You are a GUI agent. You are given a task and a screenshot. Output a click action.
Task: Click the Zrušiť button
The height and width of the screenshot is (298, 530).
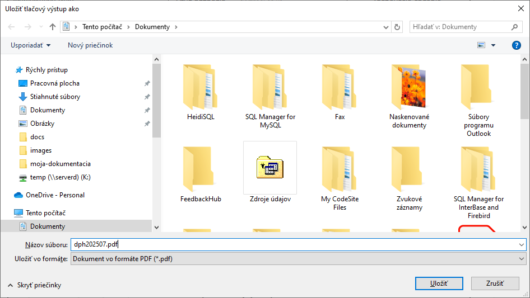pos(495,283)
